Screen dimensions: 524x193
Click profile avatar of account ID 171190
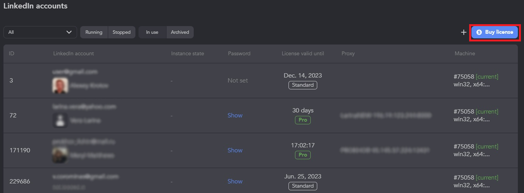(60, 155)
